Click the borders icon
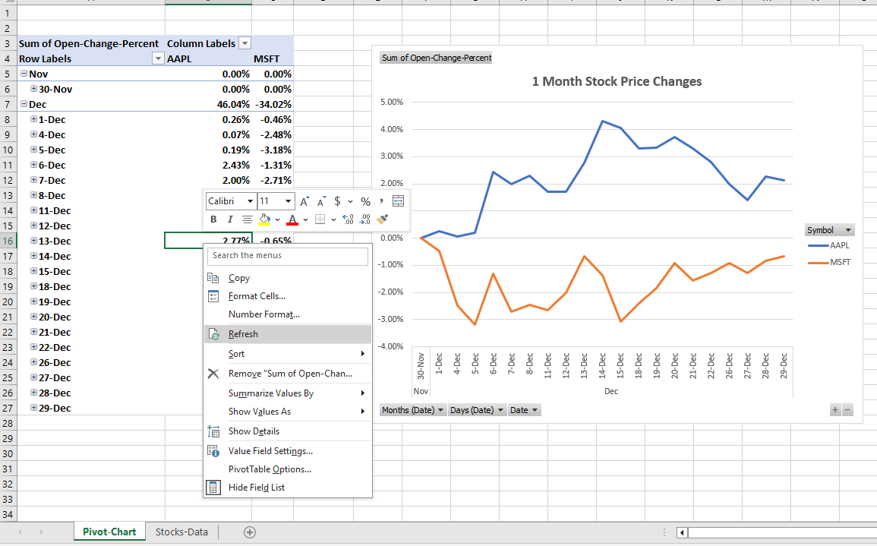Image resolution: width=877 pixels, height=546 pixels. (320, 219)
